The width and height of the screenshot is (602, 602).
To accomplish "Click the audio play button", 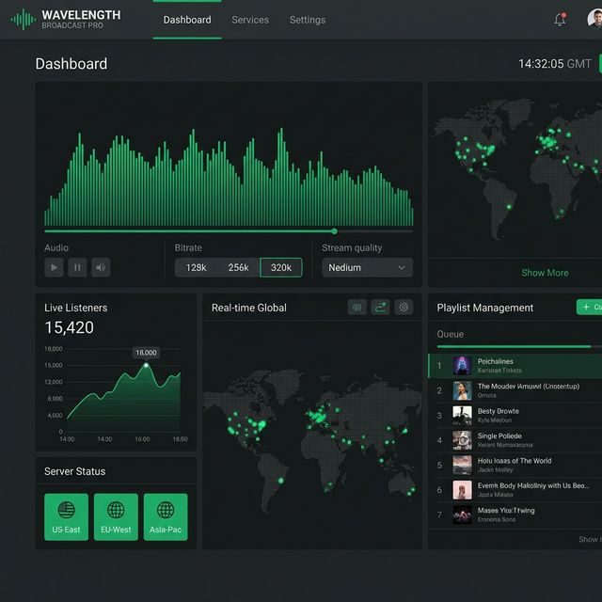I will point(54,267).
